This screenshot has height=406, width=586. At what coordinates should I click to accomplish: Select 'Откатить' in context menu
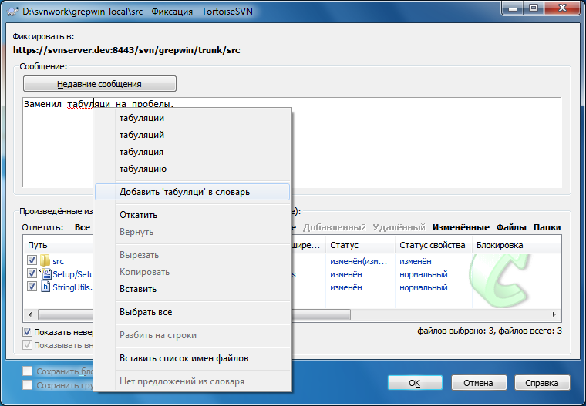193,215
